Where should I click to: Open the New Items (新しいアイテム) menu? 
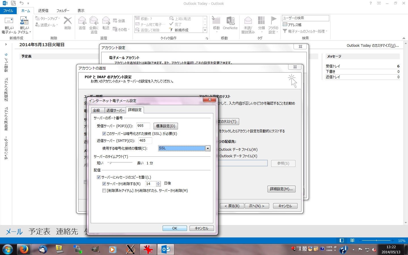point(24,25)
